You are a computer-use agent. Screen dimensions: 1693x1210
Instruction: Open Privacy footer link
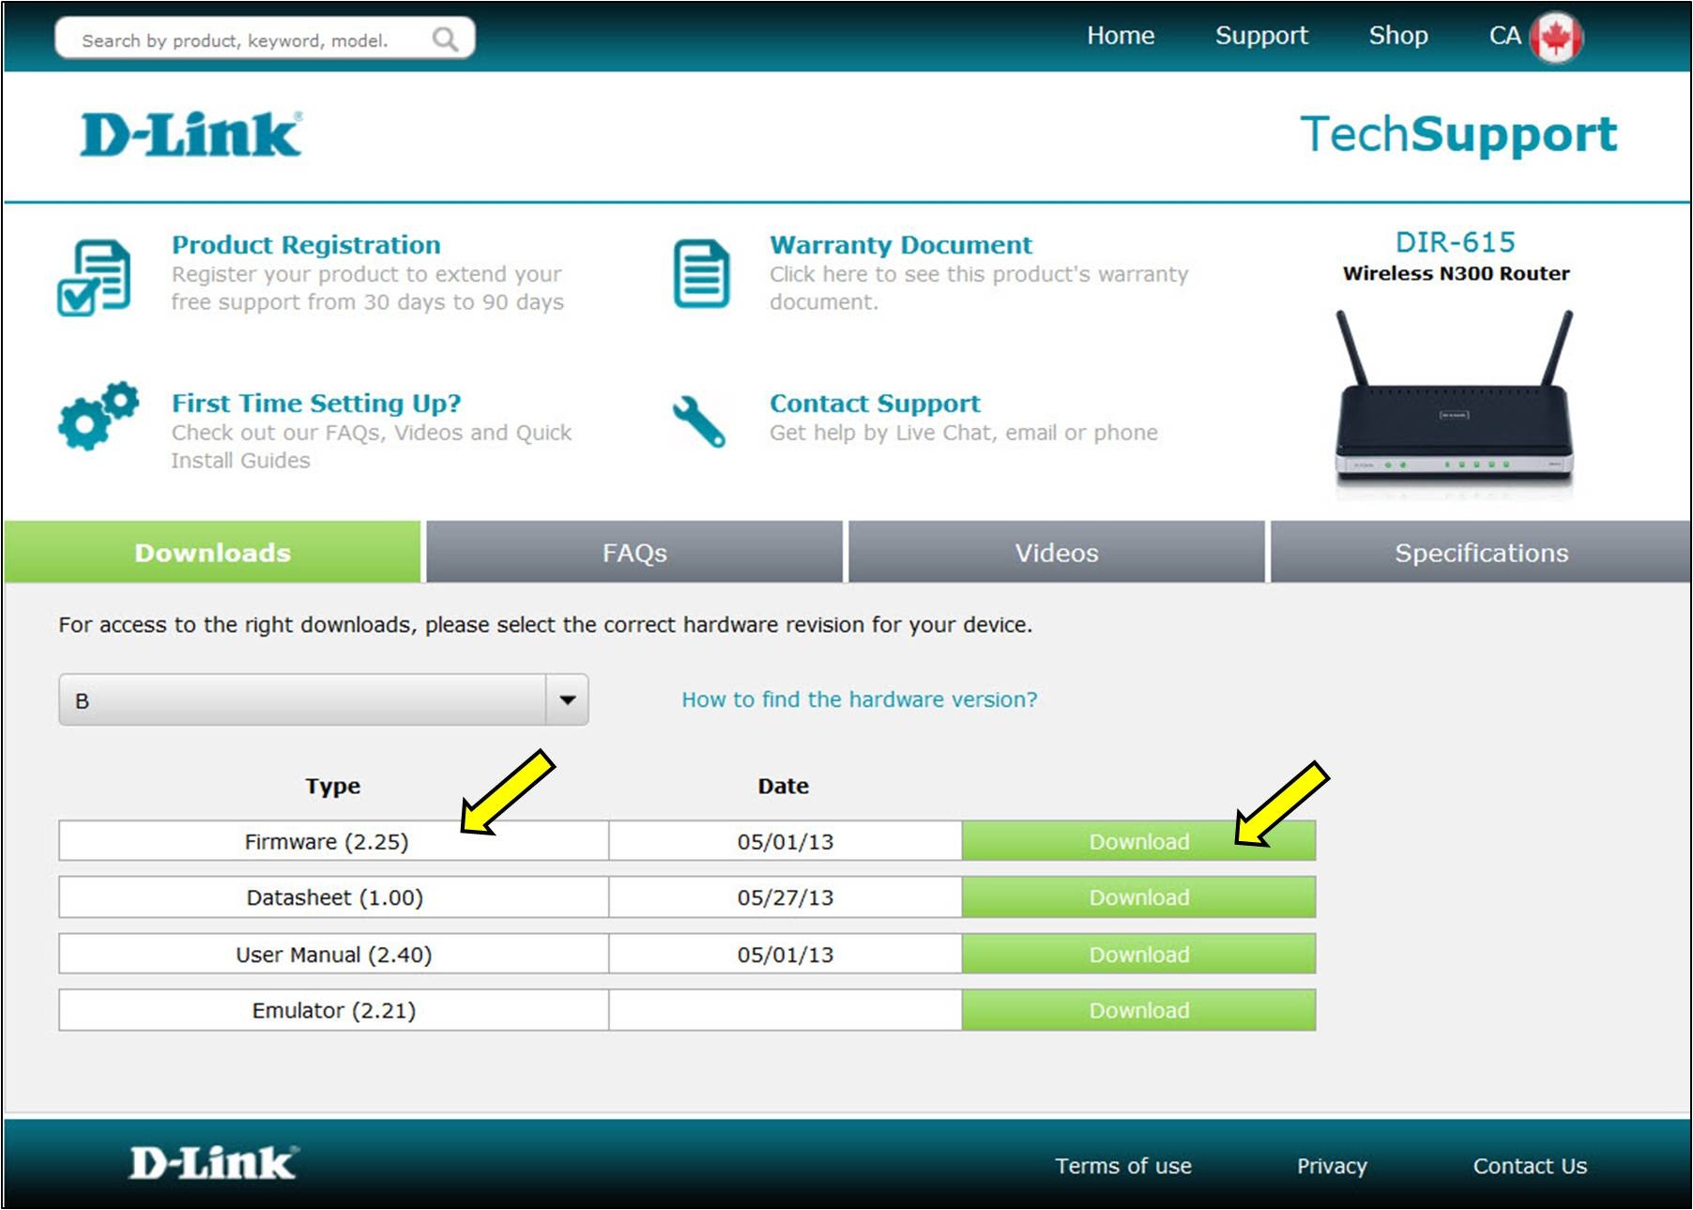(1332, 1166)
